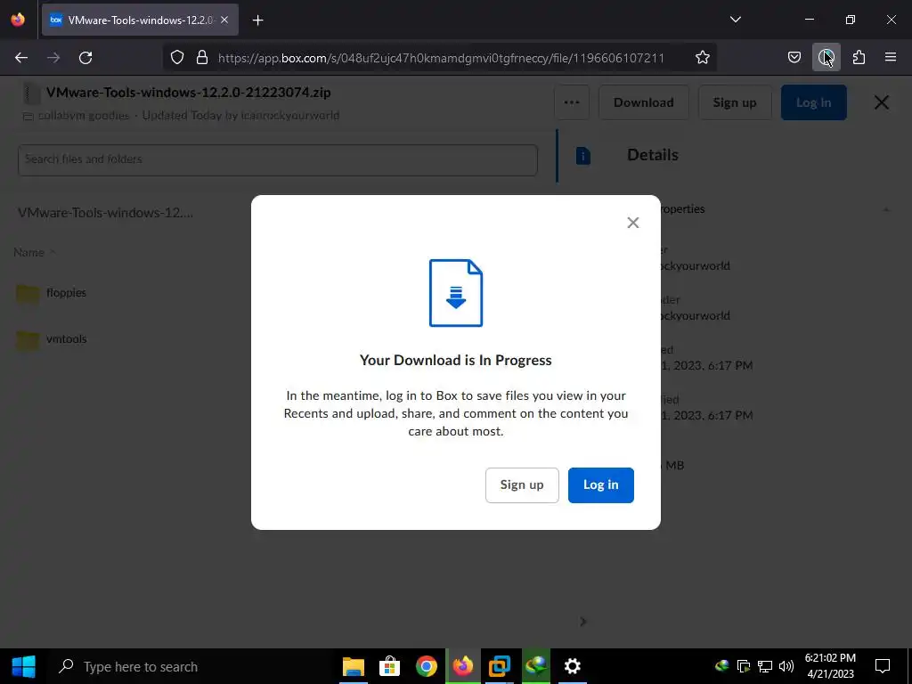This screenshot has height=684, width=912.
Task: Open list all tabs dropdown
Action: (735, 20)
